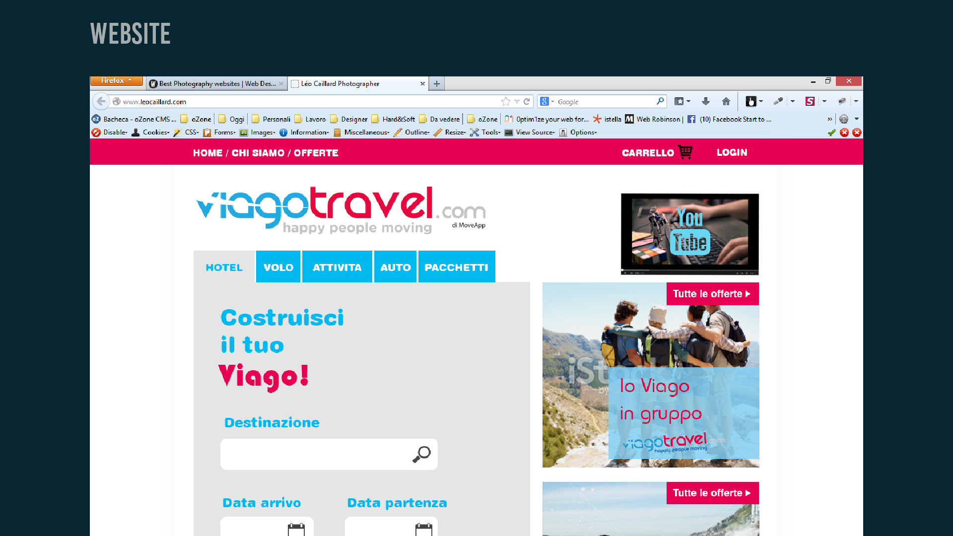Viewport: 953px width, 536px height.
Task: Click the Destinazione input field
Action: click(329, 454)
